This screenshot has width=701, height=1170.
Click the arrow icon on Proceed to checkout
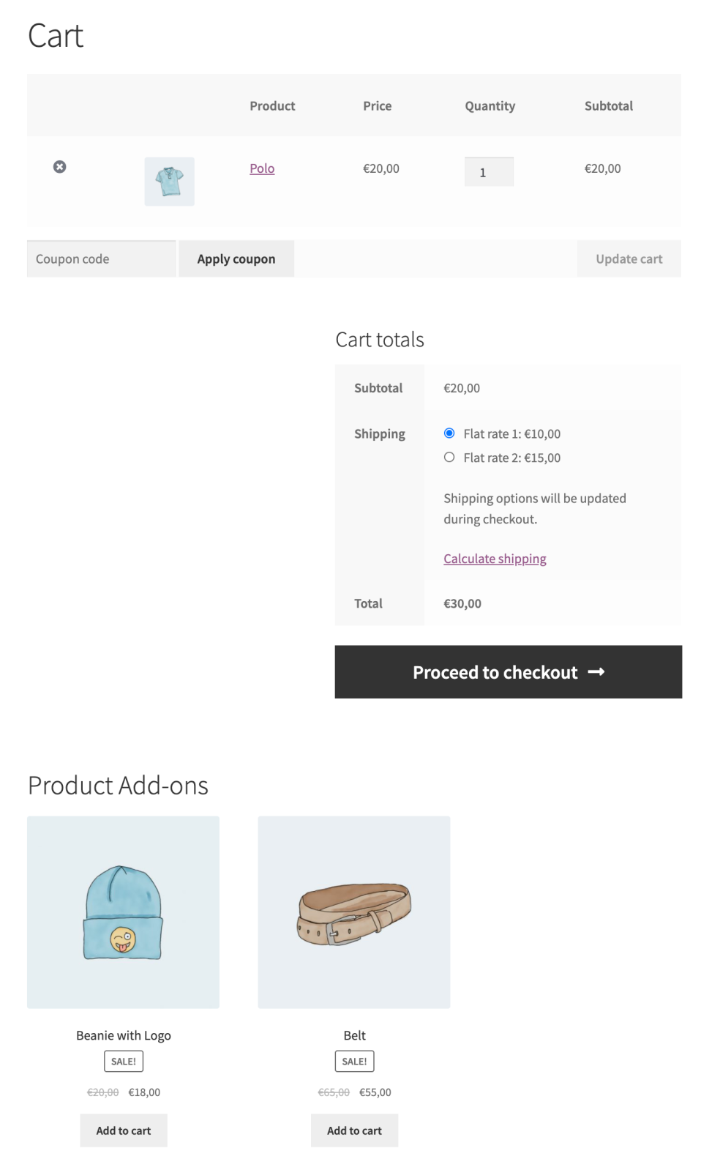(597, 671)
